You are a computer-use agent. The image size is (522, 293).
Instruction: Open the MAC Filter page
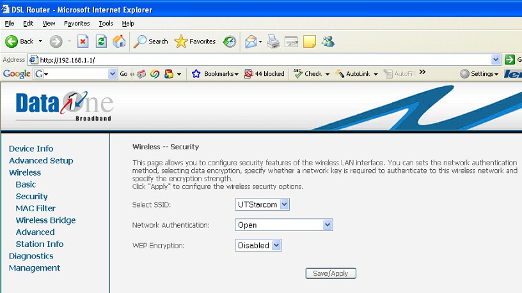(x=35, y=208)
